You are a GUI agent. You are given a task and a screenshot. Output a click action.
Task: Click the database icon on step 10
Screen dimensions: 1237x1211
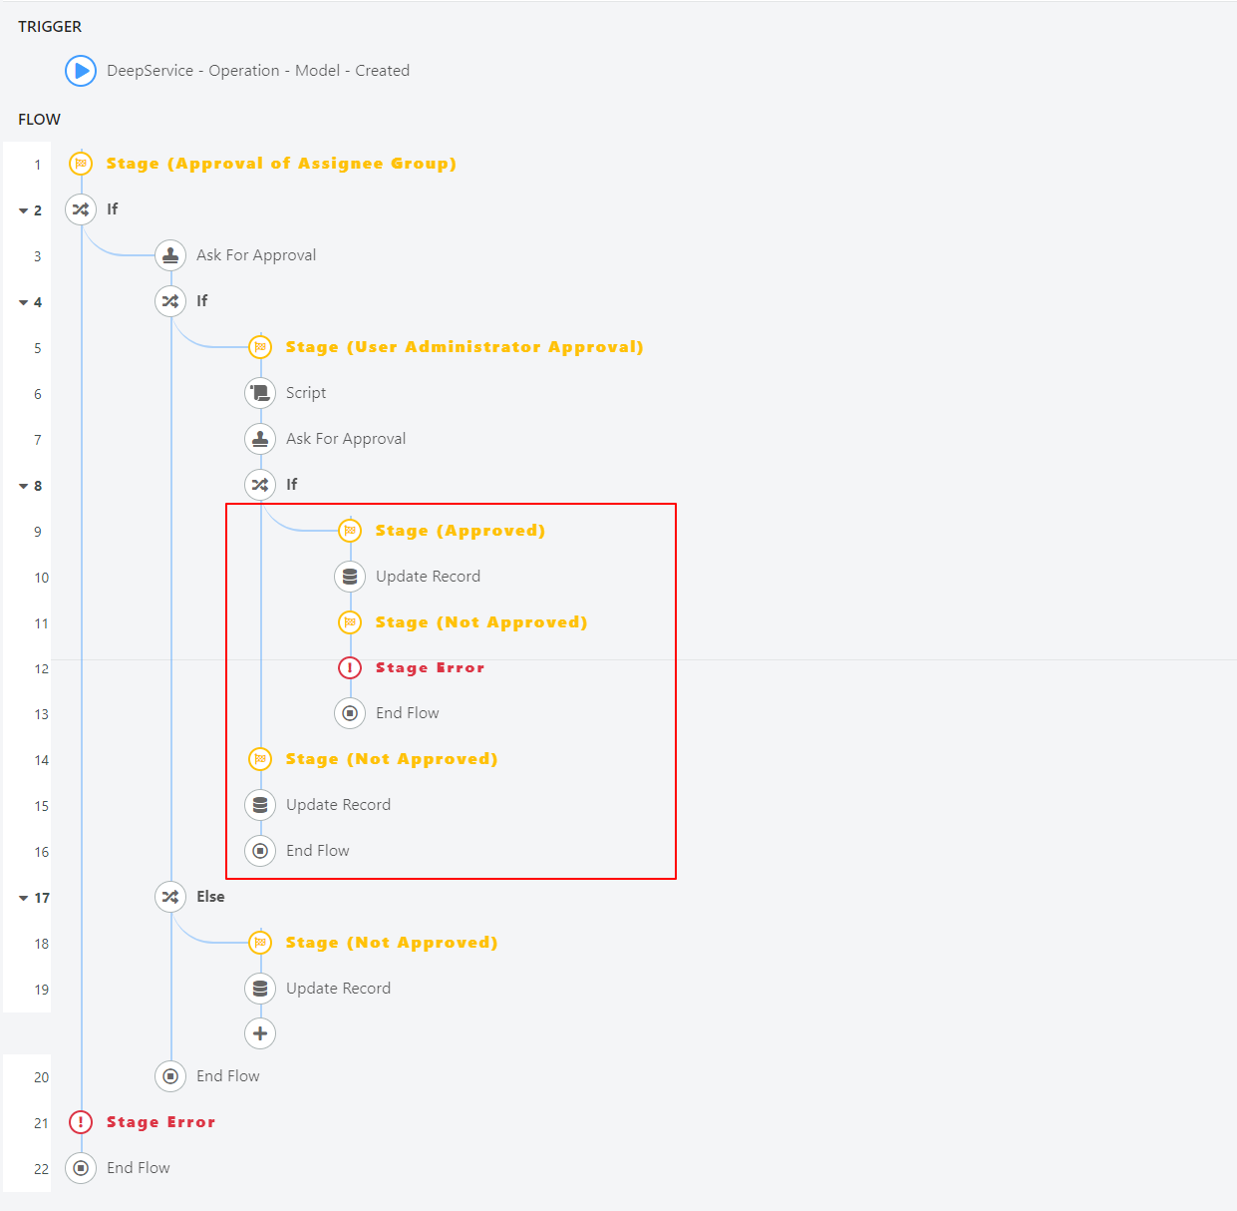(x=350, y=577)
